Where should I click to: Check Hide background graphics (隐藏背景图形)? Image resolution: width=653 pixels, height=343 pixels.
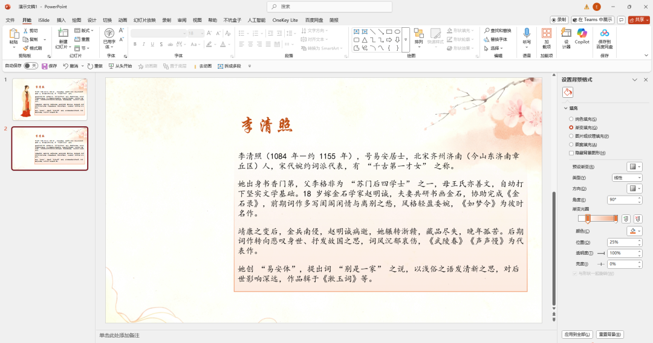coord(571,153)
